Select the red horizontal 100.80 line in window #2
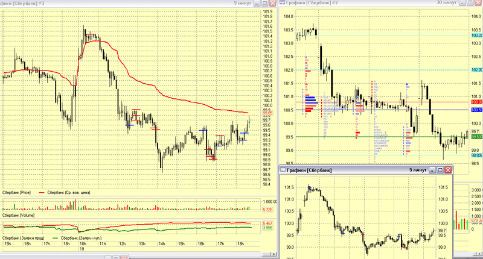This screenshot has width=483, height=259. pos(383,102)
